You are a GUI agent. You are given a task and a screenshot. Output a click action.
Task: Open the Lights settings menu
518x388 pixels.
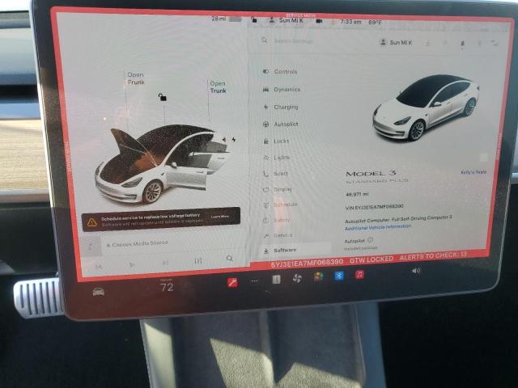[277, 158]
